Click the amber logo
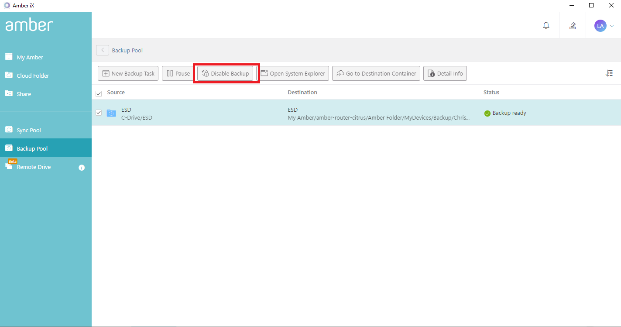This screenshot has width=621, height=327. coord(29,25)
